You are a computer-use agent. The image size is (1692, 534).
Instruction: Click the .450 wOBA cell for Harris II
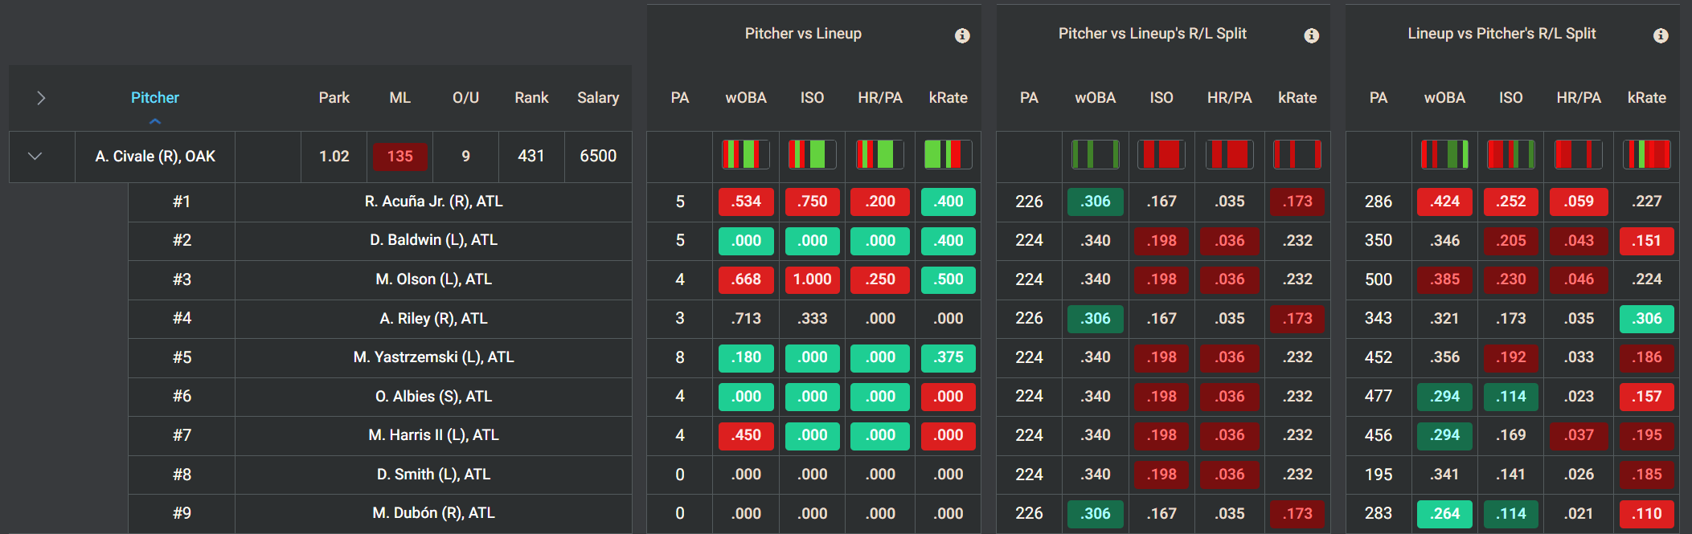(x=746, y=435)
